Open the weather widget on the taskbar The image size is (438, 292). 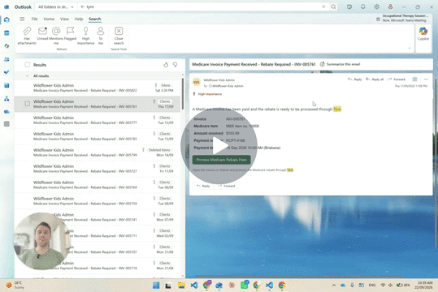[15, 285]
